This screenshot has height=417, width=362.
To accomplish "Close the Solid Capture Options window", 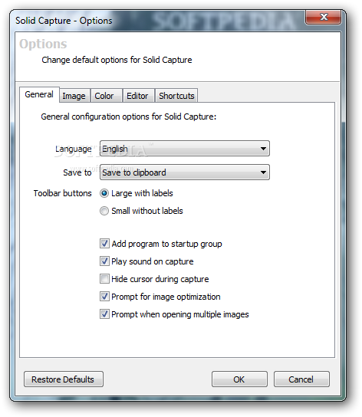I will [324, 18].
